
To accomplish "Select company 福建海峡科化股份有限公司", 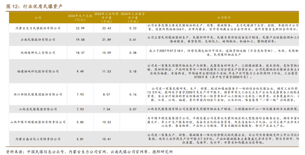I will (38, 71).
